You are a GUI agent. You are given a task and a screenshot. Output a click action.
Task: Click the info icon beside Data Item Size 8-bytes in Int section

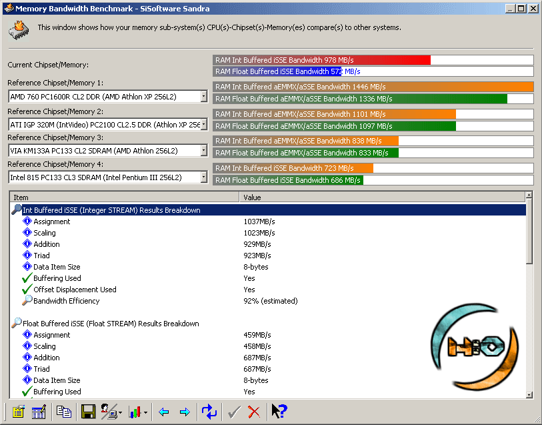click(x=27, y=266)
